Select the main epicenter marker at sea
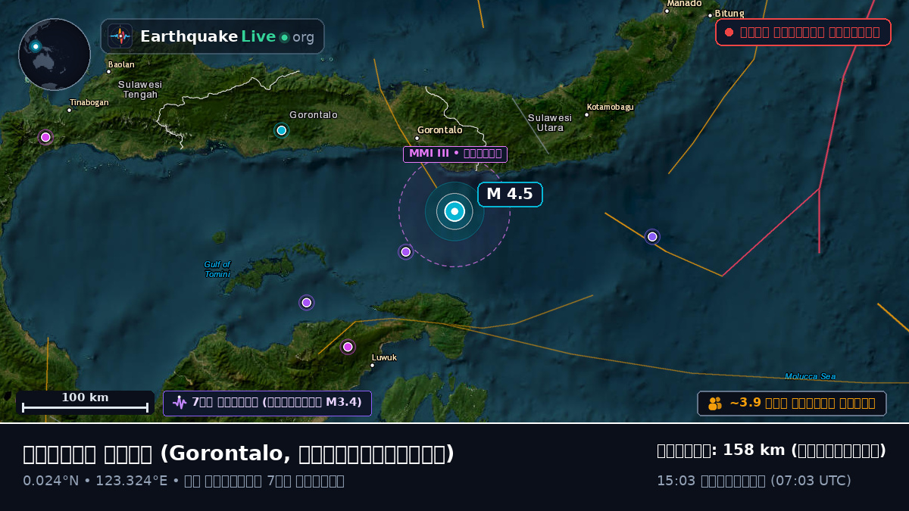 pyautogui.click(x=454, y=211)
